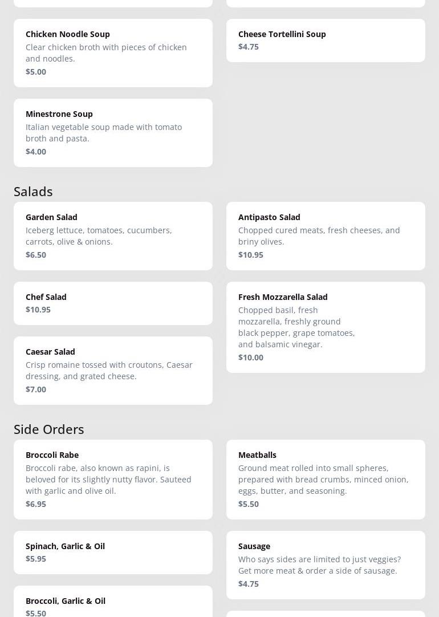
Task: Click Spinach, Garlic & Oil item
Action: coord(113,553)
